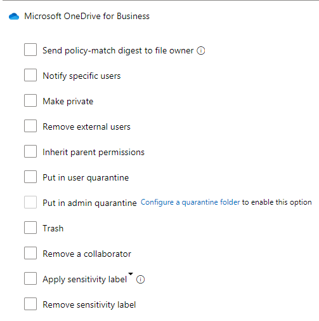Select Put in user quarantine checkbox

coord(30,177)
